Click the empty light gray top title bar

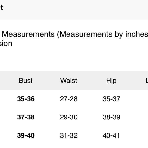coord(74,10)
